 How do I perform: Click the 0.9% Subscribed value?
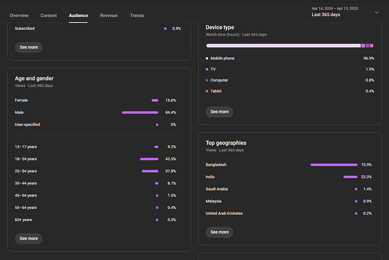click(176, 29)
